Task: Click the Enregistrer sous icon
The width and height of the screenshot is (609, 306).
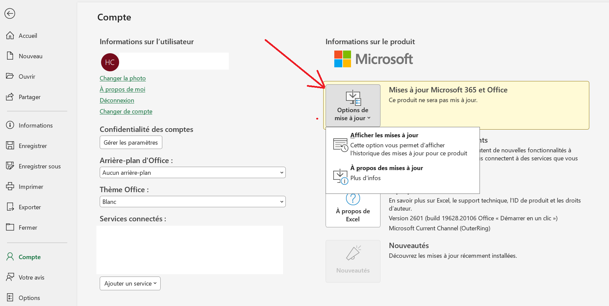Action: [10, 166]
